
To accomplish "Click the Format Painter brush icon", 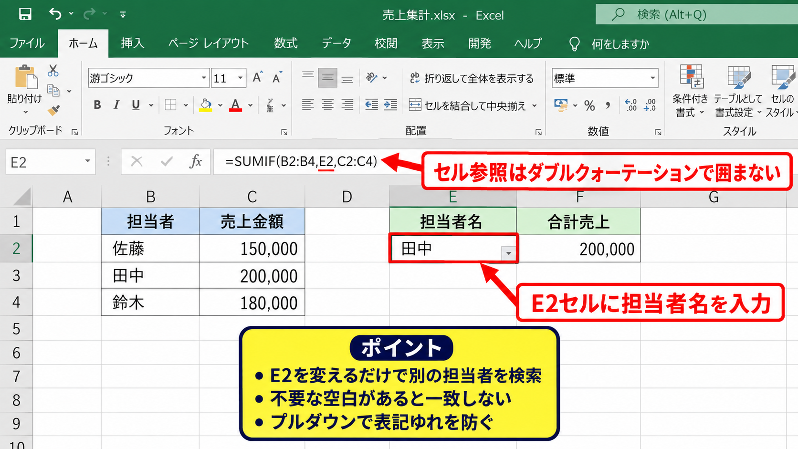I will coord(53,111).
